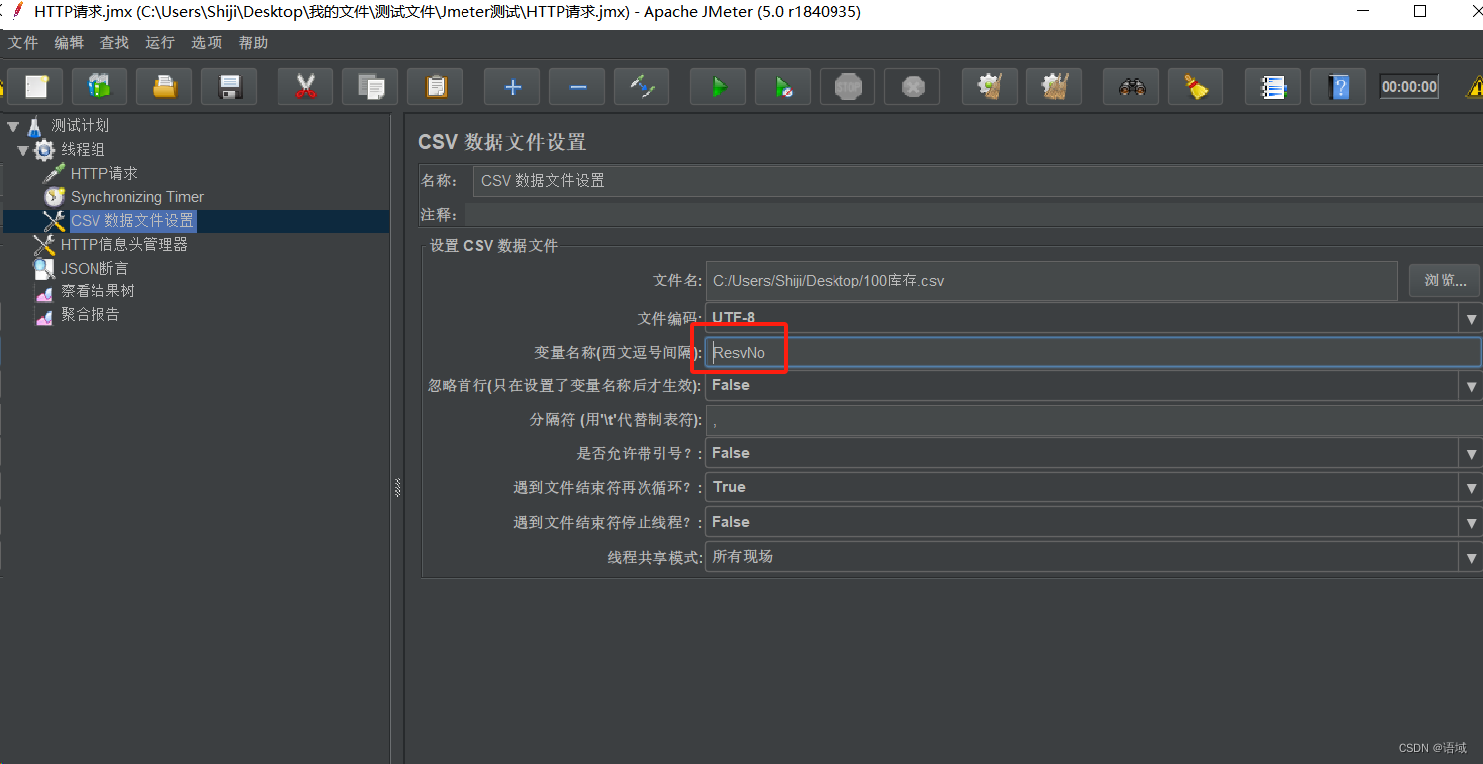This screenshot has width=1483, height=764.
Task: Paste with the clipboard icon
Action: click(x=435, y=87)
